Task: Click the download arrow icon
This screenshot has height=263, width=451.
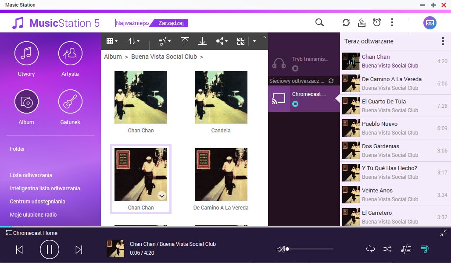Action: coord(203,41)
